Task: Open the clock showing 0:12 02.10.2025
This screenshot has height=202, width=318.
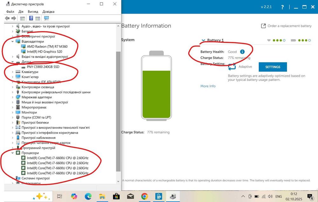Action: click(x=294, y=196)
